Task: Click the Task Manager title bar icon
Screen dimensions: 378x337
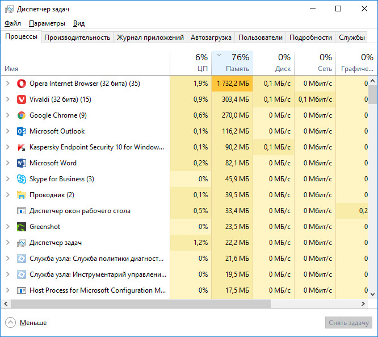Action: click(x=10, y=9)
